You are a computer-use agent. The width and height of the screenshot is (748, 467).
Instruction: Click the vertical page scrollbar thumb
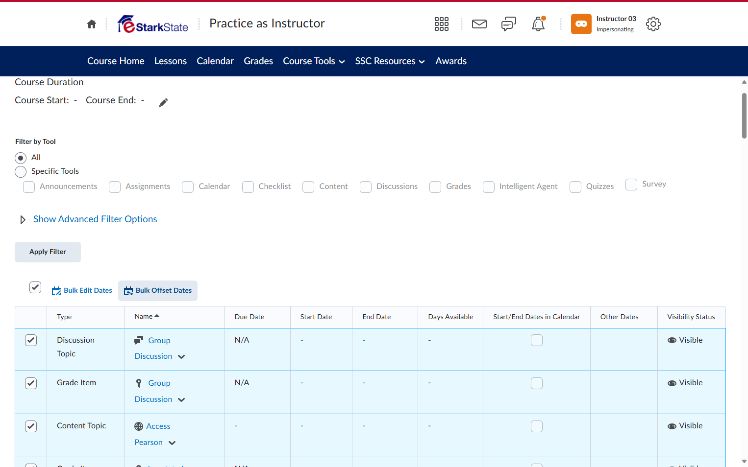pyautogui.click(x=744, y=116)
